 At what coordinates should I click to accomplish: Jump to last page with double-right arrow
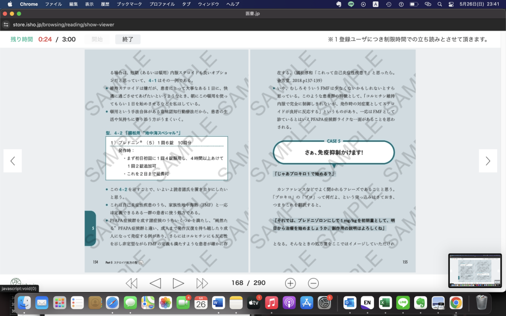(x=202, y=283)
